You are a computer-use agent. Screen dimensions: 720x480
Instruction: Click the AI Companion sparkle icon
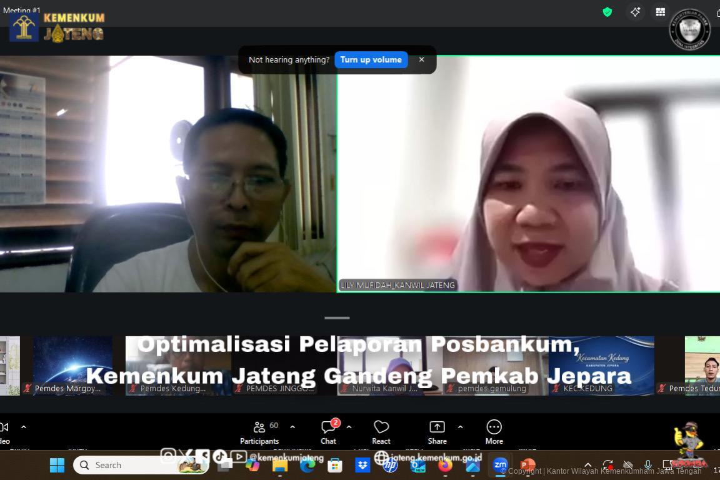634,12
